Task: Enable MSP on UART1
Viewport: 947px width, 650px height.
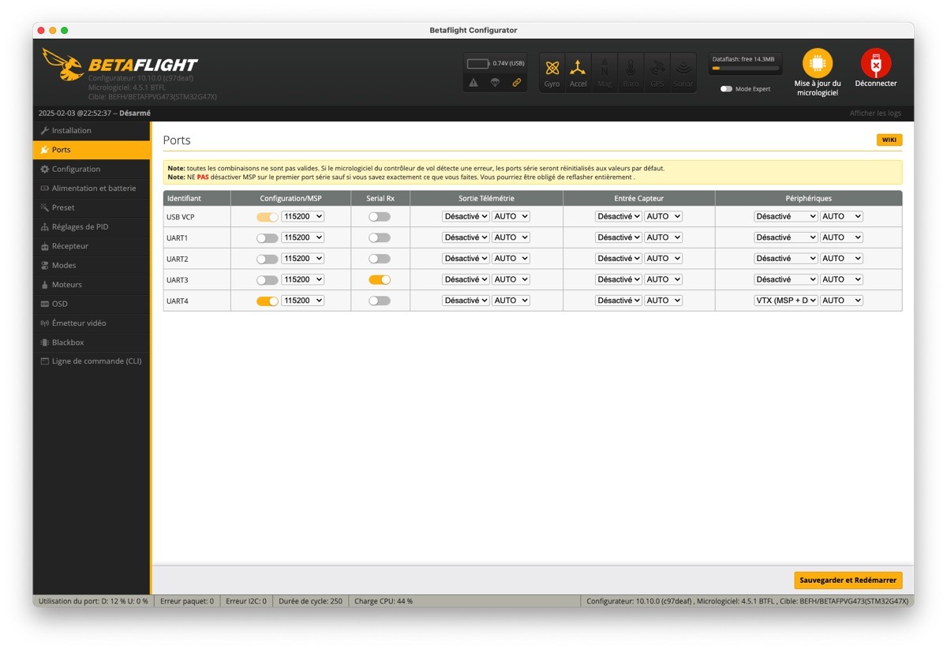Action: 268,237
